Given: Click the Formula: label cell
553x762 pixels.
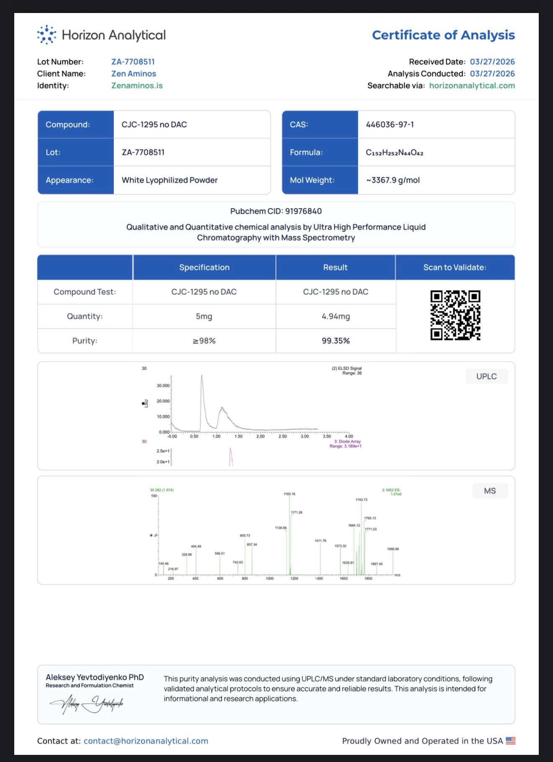Looking at the screenshot, I should tap(320, 152).
